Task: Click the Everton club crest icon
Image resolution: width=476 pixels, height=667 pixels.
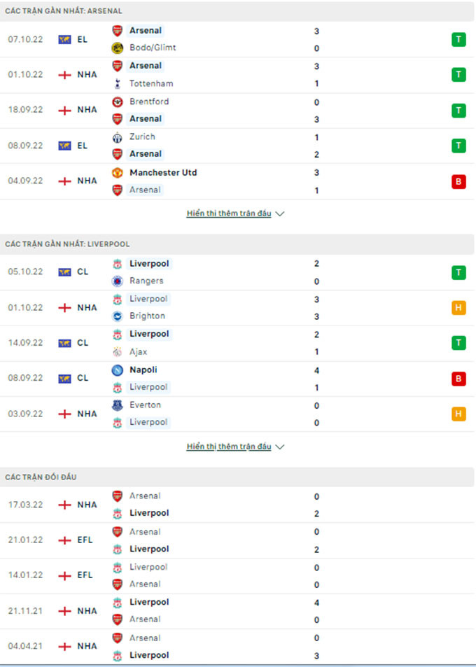Action: point(118,405)
